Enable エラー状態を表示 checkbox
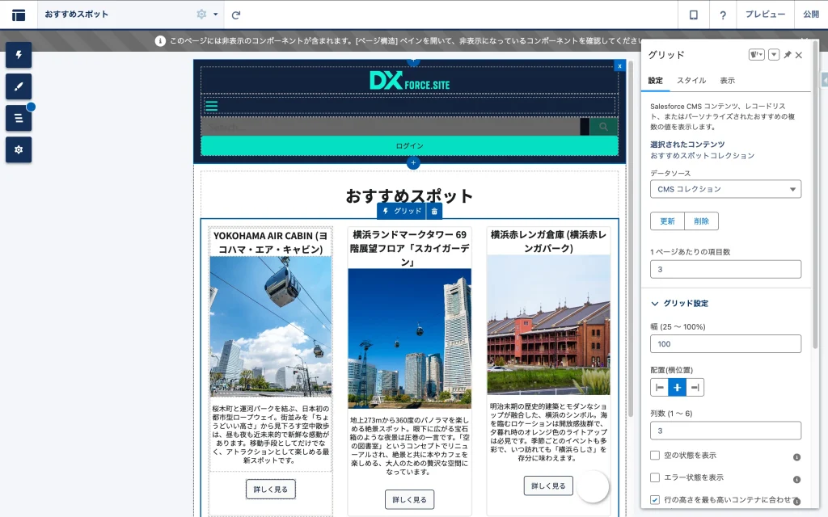Screen dimensions: 828x517 click(x=656, y=477)
